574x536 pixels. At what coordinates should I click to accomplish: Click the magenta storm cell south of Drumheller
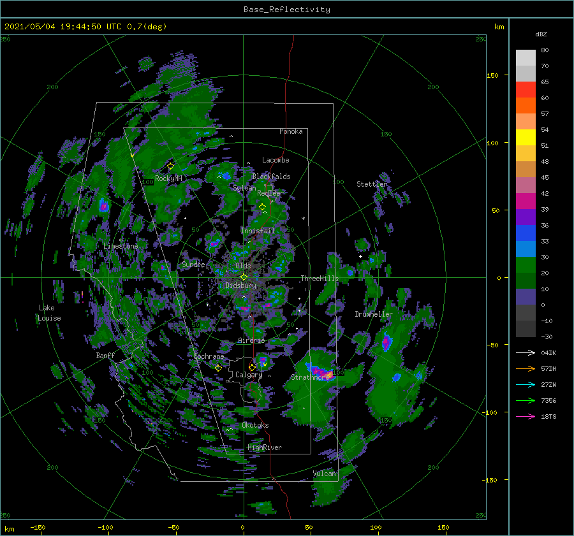tap(386, 342)
